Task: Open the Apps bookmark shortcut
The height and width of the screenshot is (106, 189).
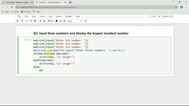Action: pyautogui.click(x=5, y=12)
